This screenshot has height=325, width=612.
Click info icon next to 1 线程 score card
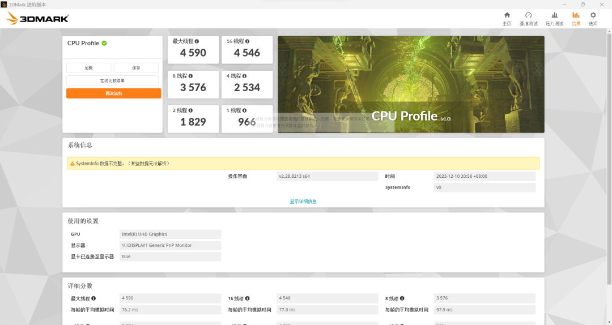click(244, 110)
